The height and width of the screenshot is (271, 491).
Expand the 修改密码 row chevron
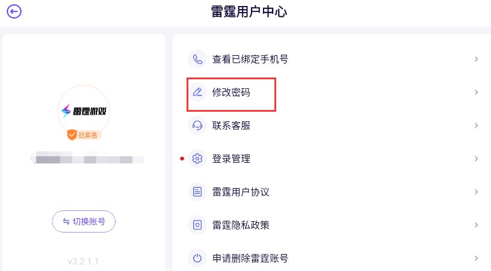point(476,93)
